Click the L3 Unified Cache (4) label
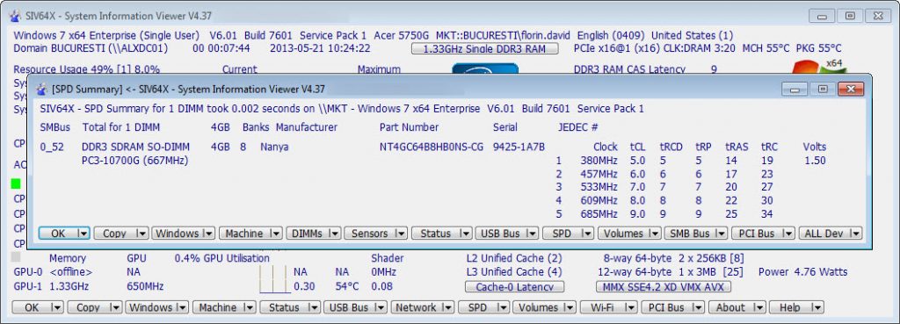 point(514,272)
